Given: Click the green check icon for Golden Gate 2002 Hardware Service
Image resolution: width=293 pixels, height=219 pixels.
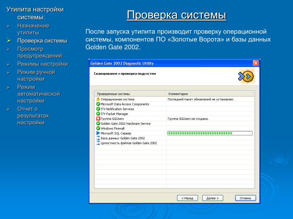Looking at the screenshot, I should (98, 123).
